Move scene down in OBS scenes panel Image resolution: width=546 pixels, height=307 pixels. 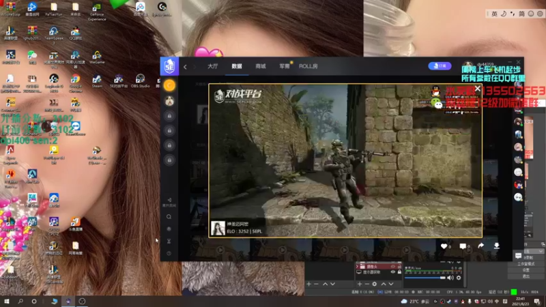click(x=333, y=284)
